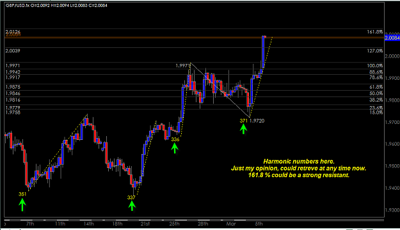
Task: Select the green arrow below 337
Action: [132, 206]
